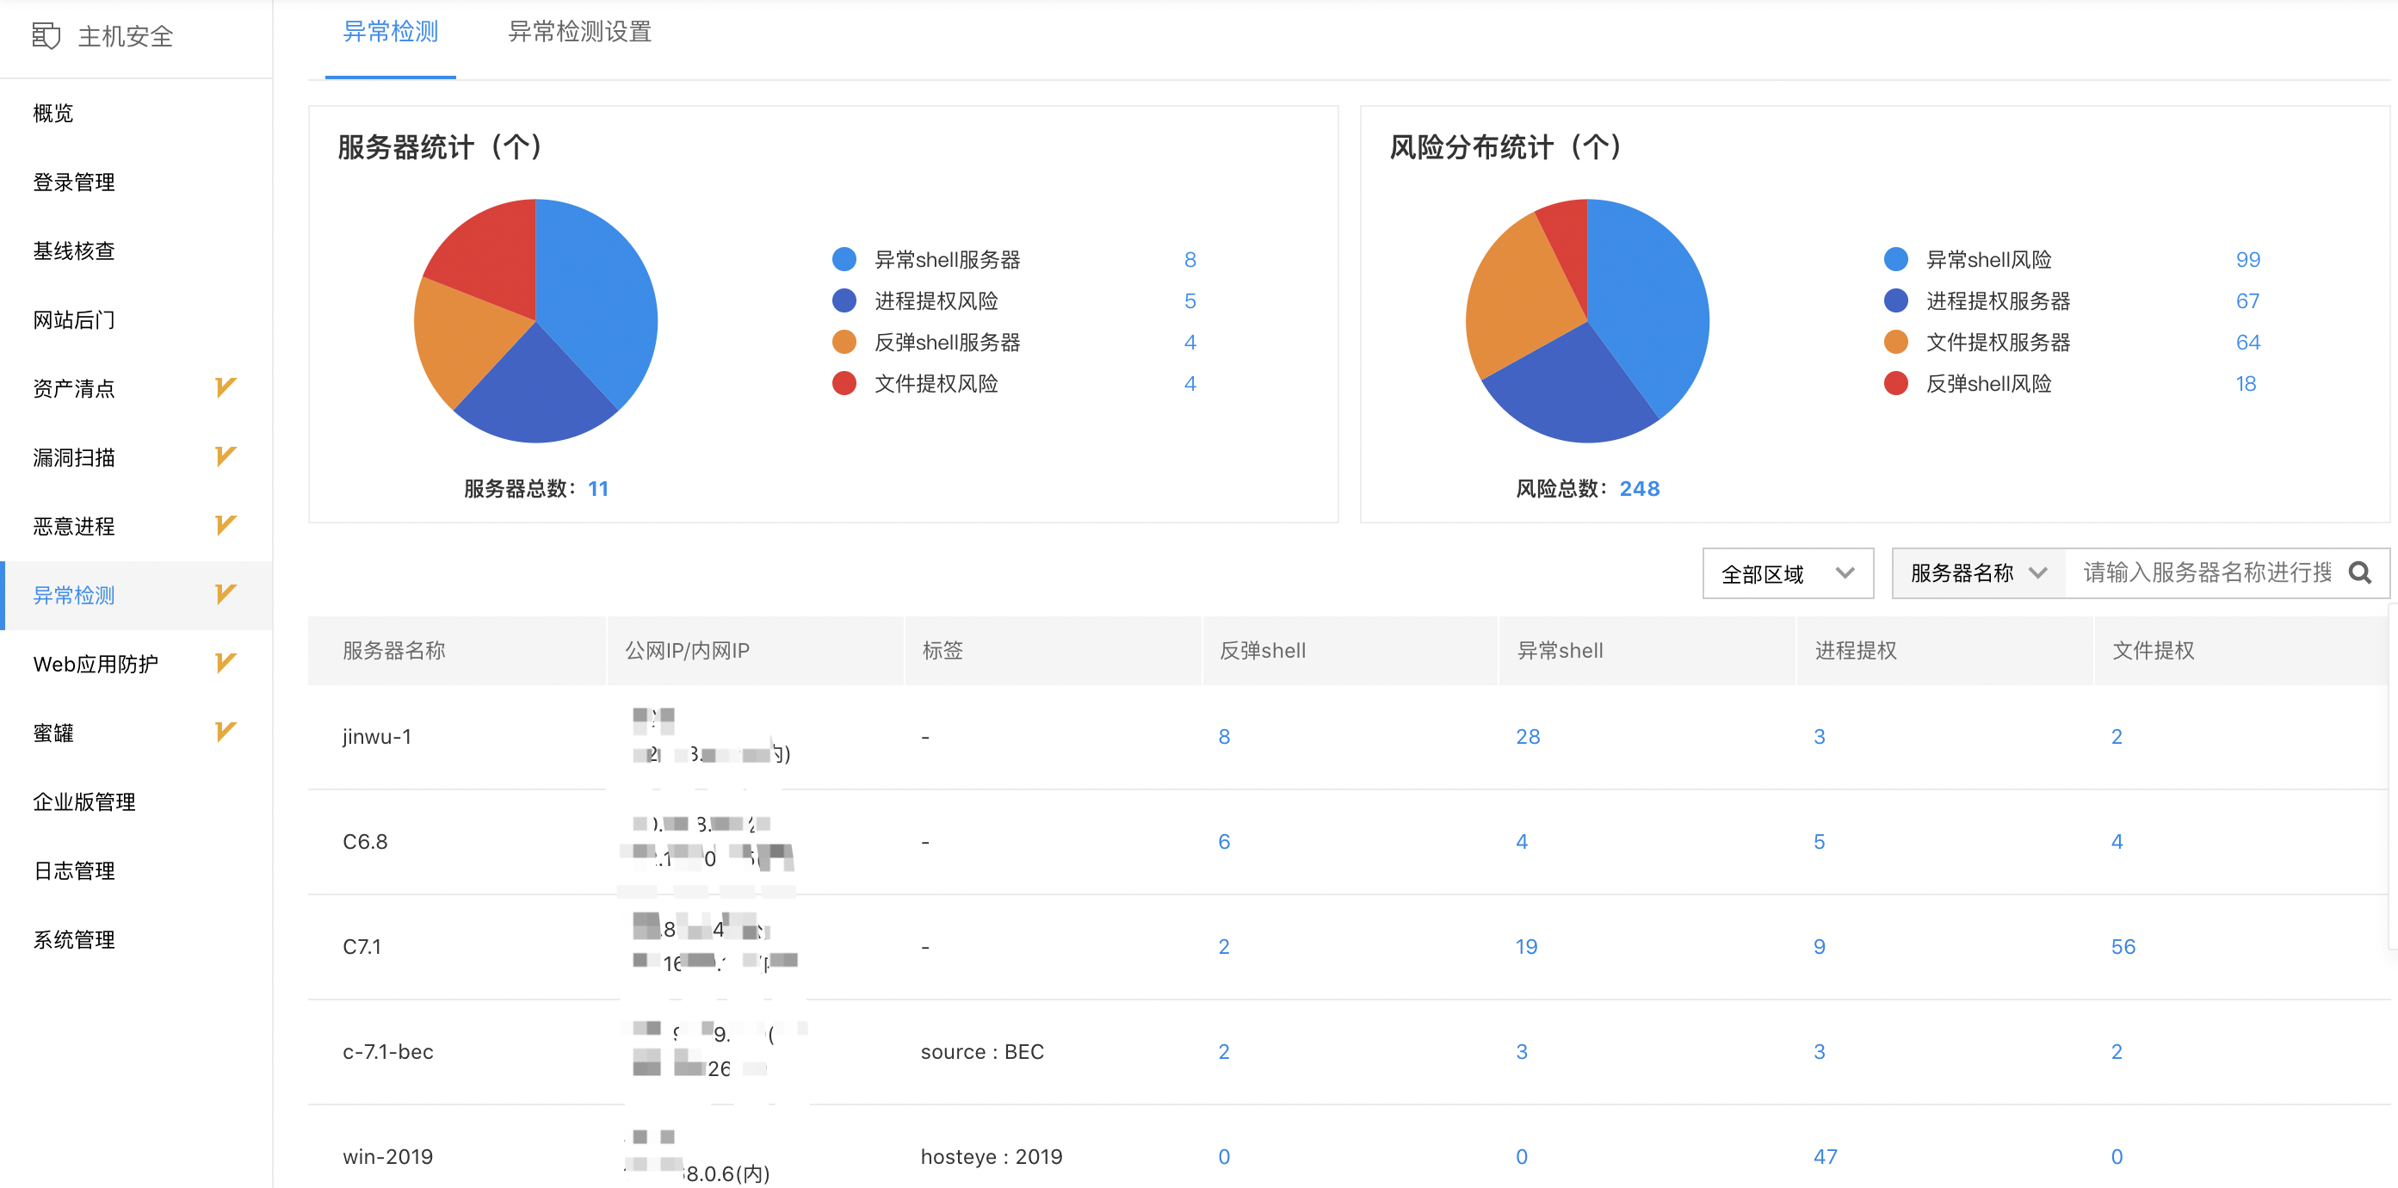
Task: Open 资产清点 in the sidebar
Action: coord(73,389)
